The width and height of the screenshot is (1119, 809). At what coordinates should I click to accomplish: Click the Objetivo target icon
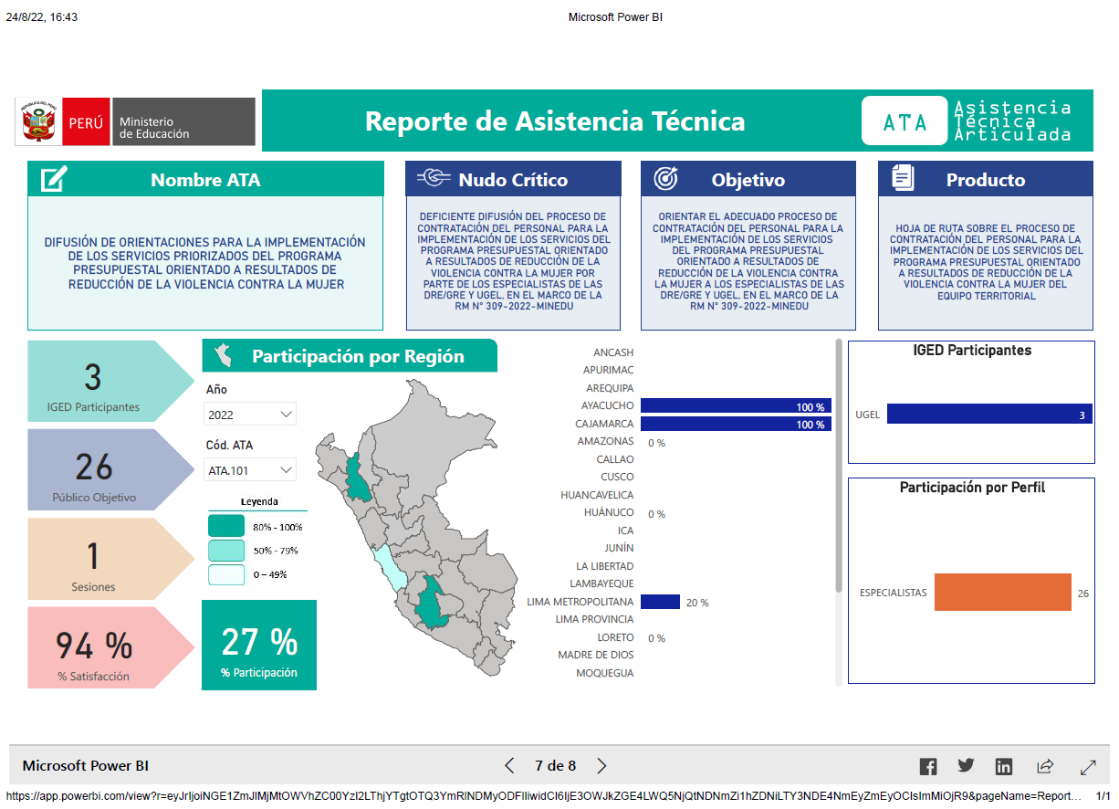[x=666, y=179]
